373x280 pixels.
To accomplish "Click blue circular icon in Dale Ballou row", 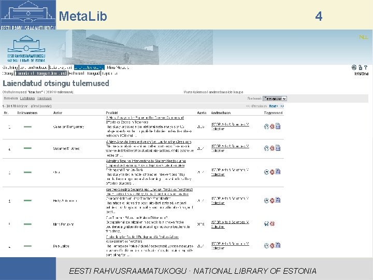I will coord(266,246).
